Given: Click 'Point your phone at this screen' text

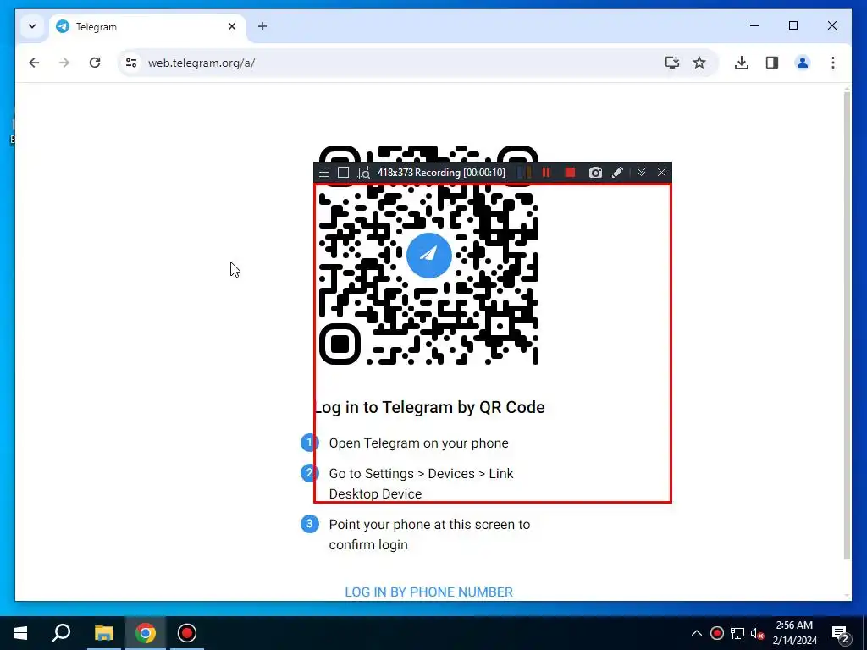Looking at the screenshot, I should click(x=429, y=534).
